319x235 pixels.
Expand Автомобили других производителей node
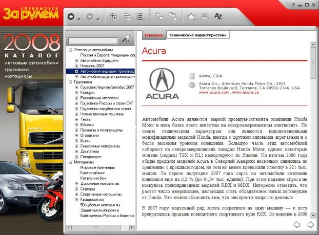(x=76, y=77)
